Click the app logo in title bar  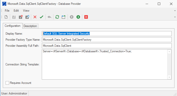coord(4,4)
